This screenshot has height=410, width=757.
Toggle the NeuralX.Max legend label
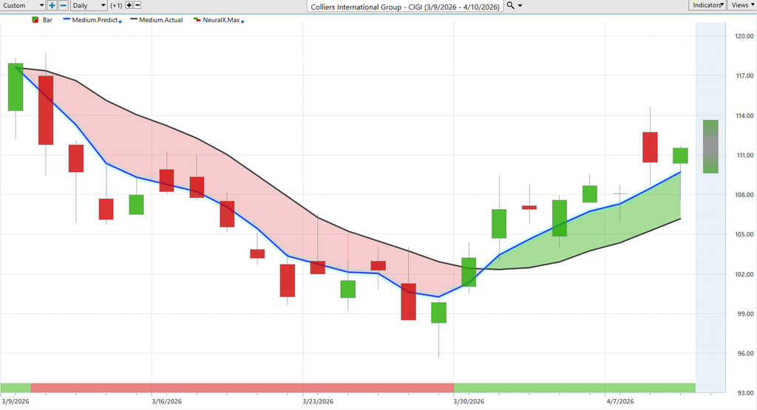[221, 20]
